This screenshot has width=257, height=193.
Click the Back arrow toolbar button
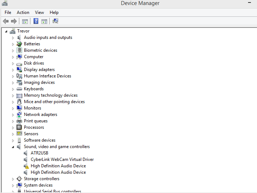(6, 21)
